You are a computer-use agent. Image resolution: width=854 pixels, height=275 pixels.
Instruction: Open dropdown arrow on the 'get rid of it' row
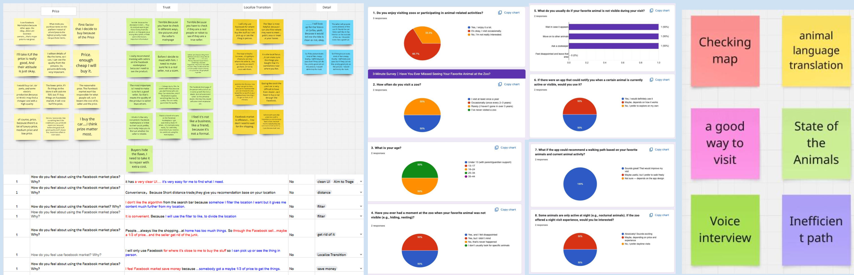pyautogui.click(x=361, y=235)
